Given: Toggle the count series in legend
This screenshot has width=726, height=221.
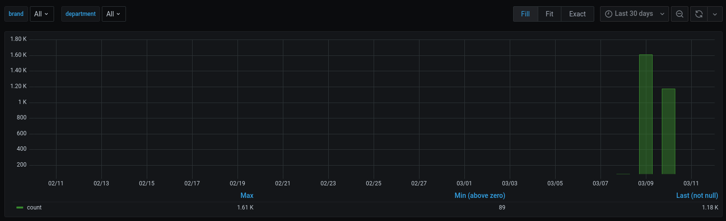Looking at the screenshot, I should click(34, 208).
